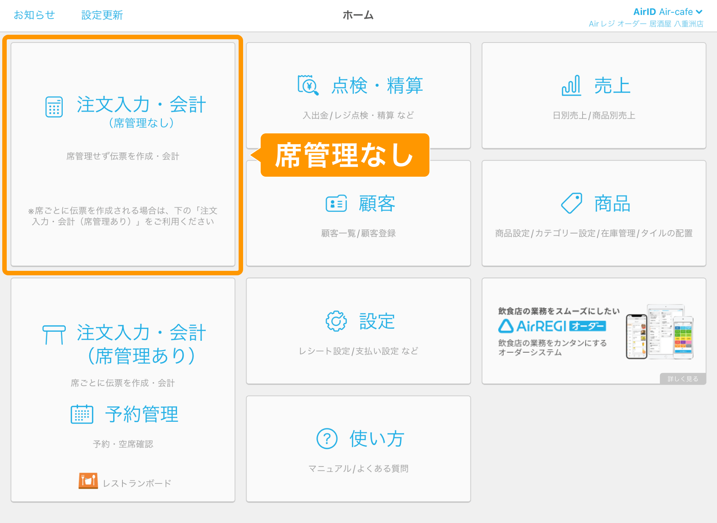Screen dimensions: 717x523
Task: Expand the AirID Air-cafe account dropdown
Action: click(668, 12)
